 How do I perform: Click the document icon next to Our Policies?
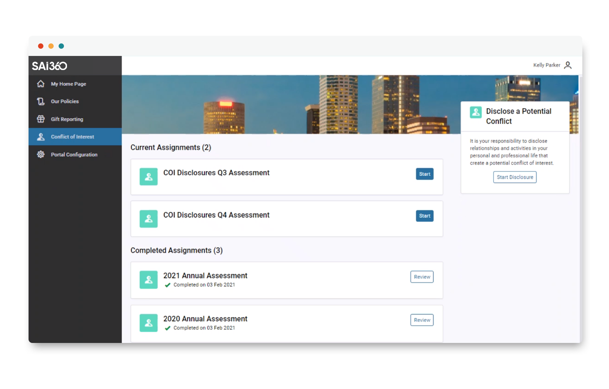point(40,101)
